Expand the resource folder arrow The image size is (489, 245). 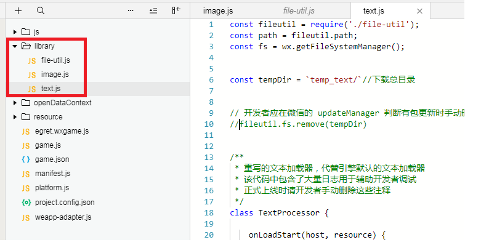tap(15, 117)
